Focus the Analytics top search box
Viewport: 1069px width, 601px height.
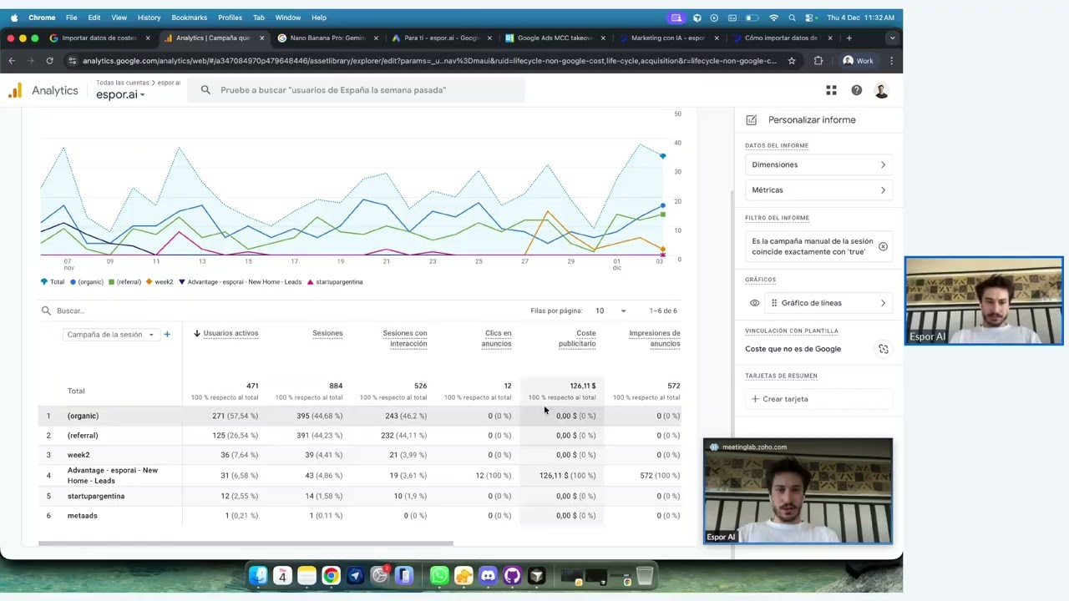coord(357,90)
